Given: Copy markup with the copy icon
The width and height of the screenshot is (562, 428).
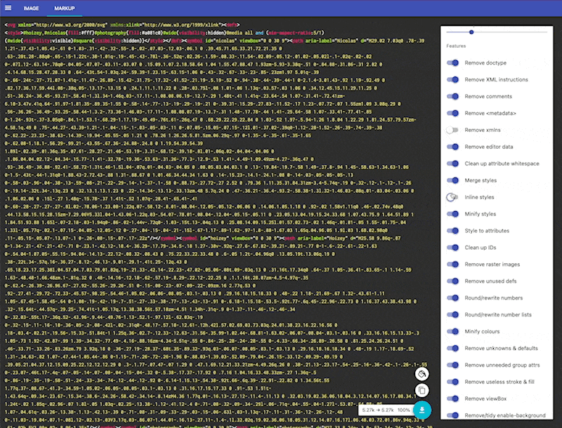Looking at the screenshot, I should point(422,390).
